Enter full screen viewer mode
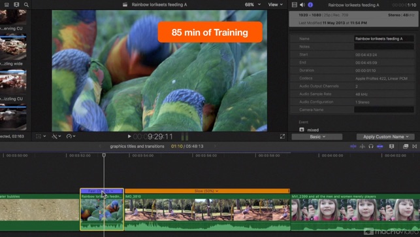The width and height of the screenshot is (420, 237). click(282, 136)
